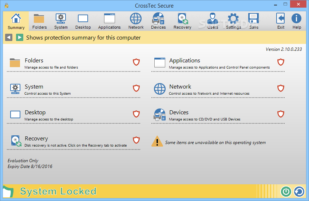Click 'Evaluation Only' text
Viewport: 309px width, 201px height.
click(x=23, y=161)
